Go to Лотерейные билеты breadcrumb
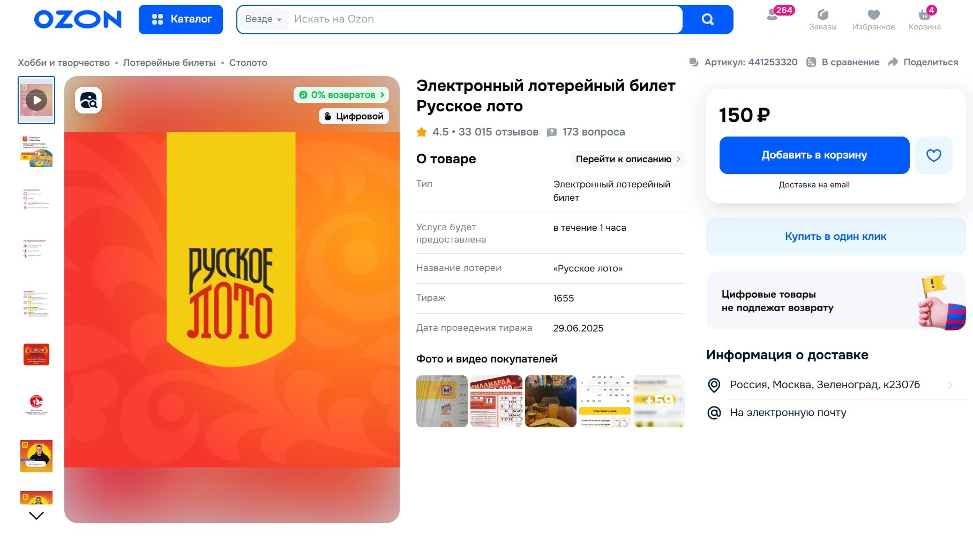 click(169, 62)
